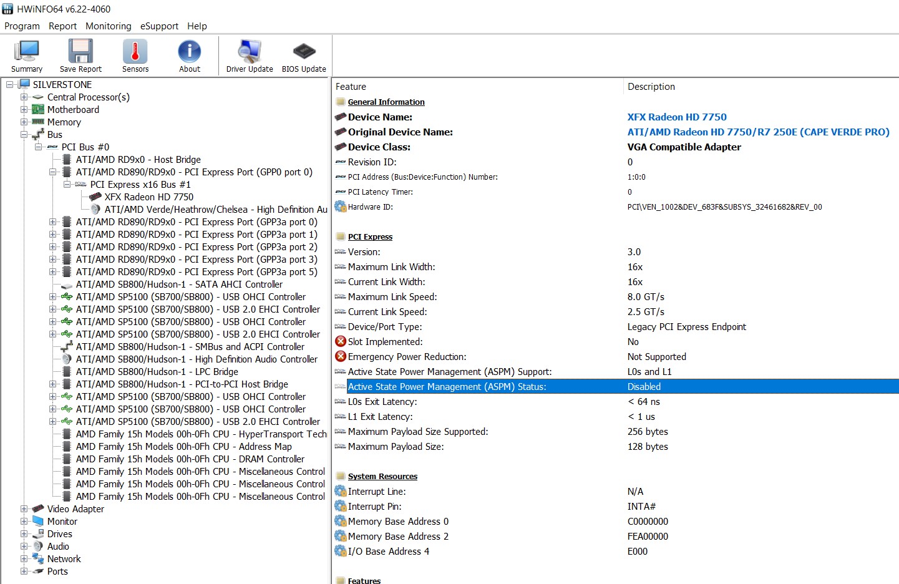The height and width of the screenshot is (584, 899).
Task: Click the Ports icon in tree
Action: tap(38, 571)
